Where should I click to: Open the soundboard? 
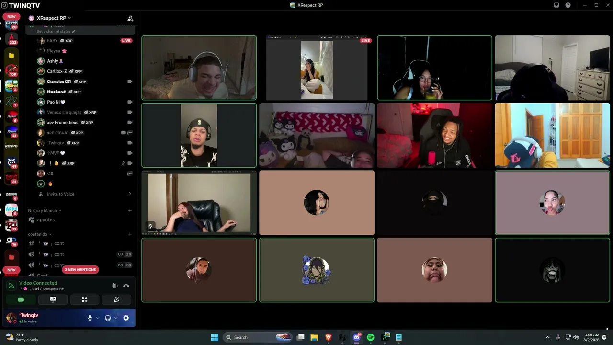coord(116,299)
